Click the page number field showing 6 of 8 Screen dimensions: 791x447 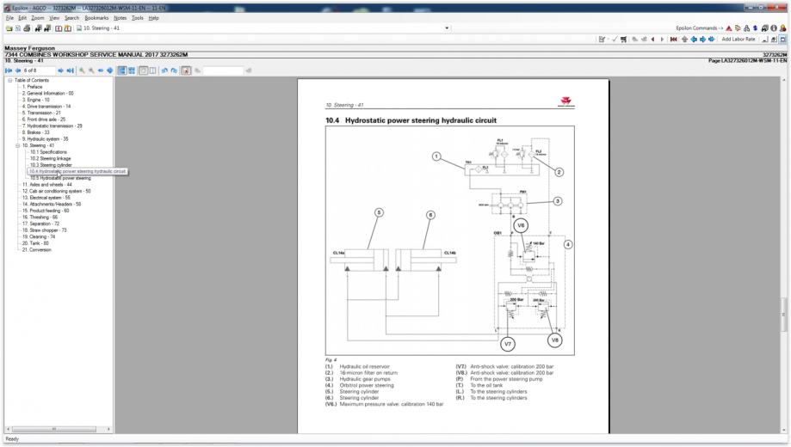(39, 70)
